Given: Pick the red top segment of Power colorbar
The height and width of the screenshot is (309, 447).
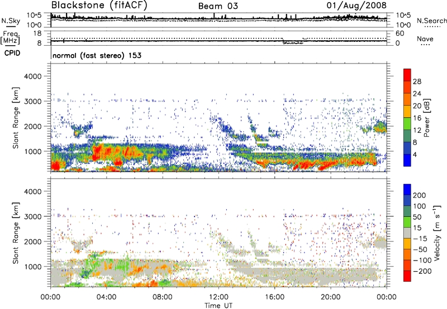Looking at the screenshot, I should [407, 75].
